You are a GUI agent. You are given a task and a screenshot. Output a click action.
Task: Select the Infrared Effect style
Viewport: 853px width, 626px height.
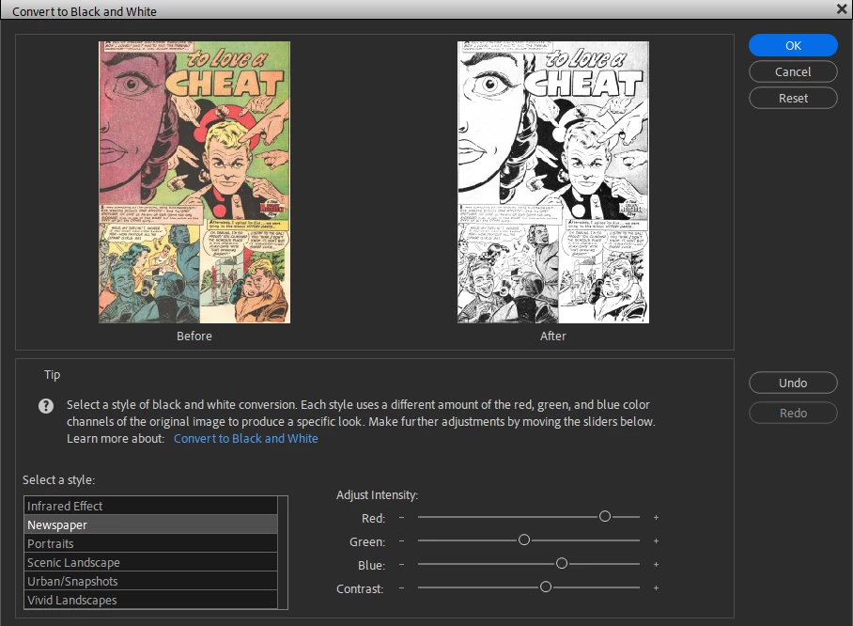coord(150,507)
